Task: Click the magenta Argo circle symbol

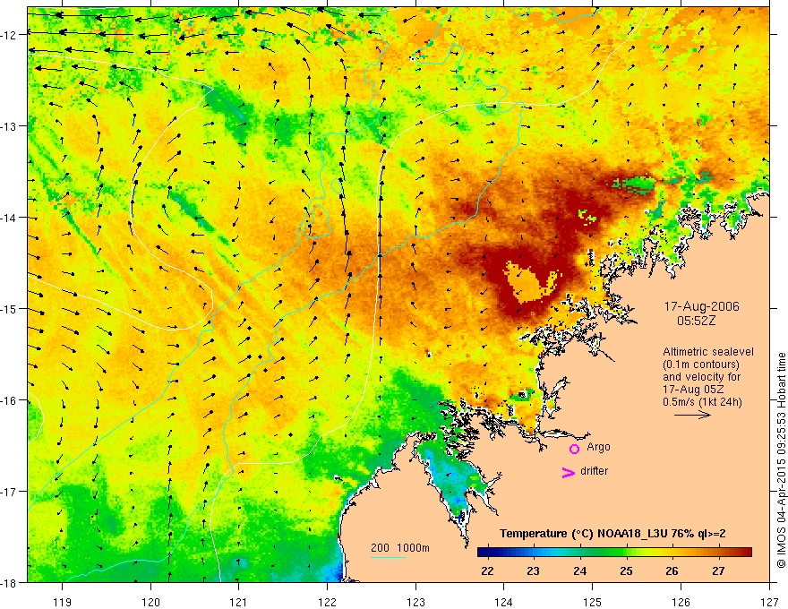Action: pyautogui.click(x=574, y=449)
